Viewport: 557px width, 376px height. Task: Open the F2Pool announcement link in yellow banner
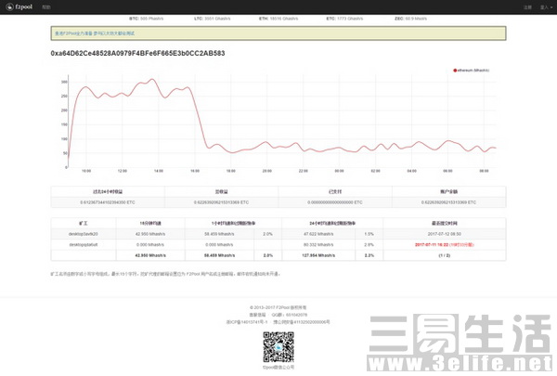point(95,33)
